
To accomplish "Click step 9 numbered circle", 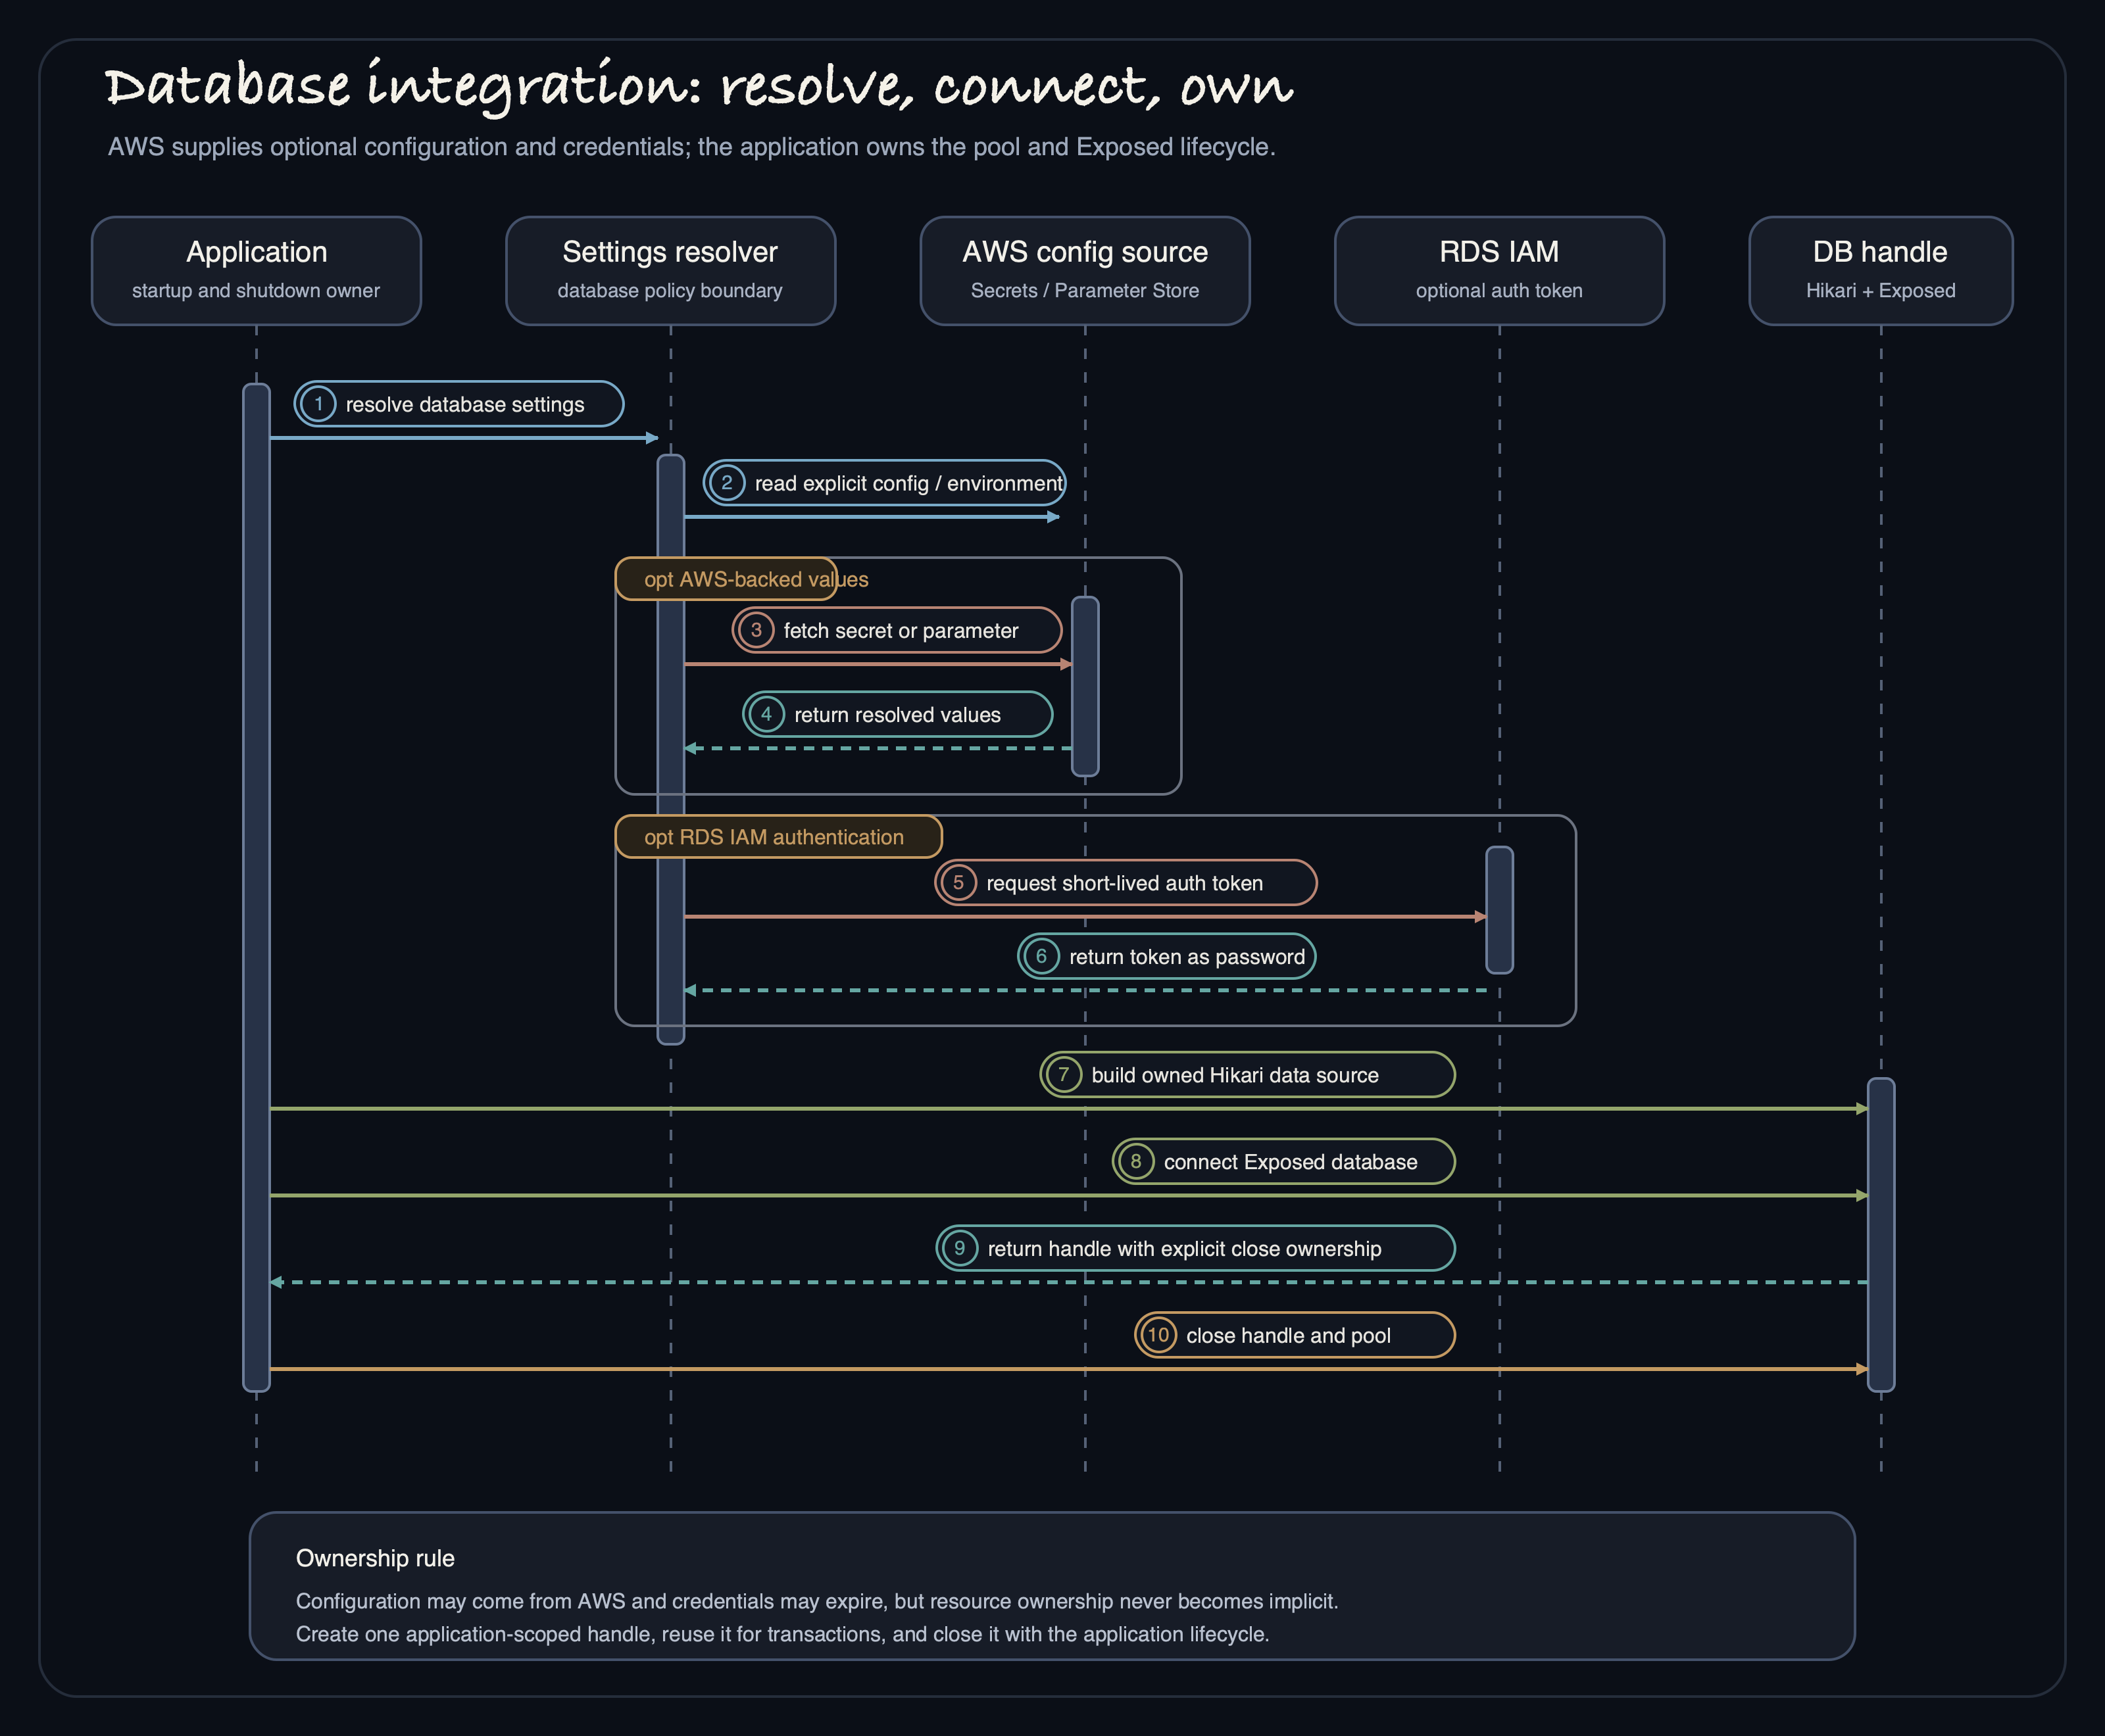I will point(960,1248).
